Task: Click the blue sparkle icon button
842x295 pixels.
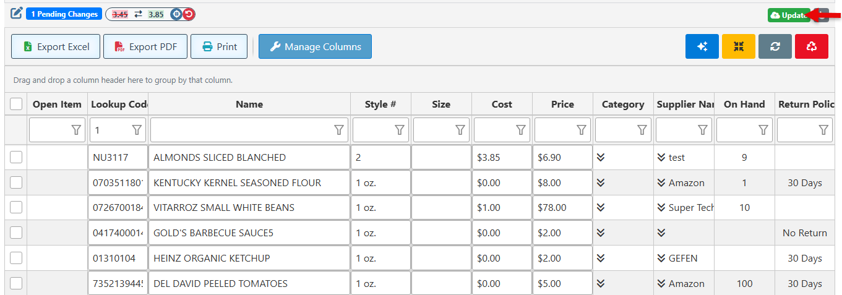Action: click(702, 46)
